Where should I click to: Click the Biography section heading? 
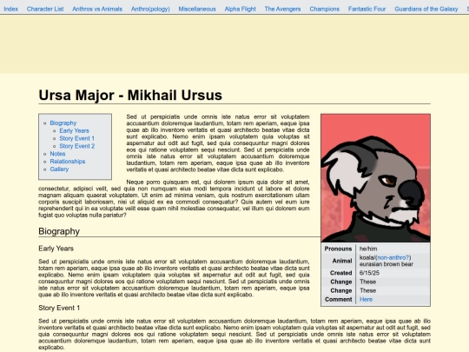59,231
